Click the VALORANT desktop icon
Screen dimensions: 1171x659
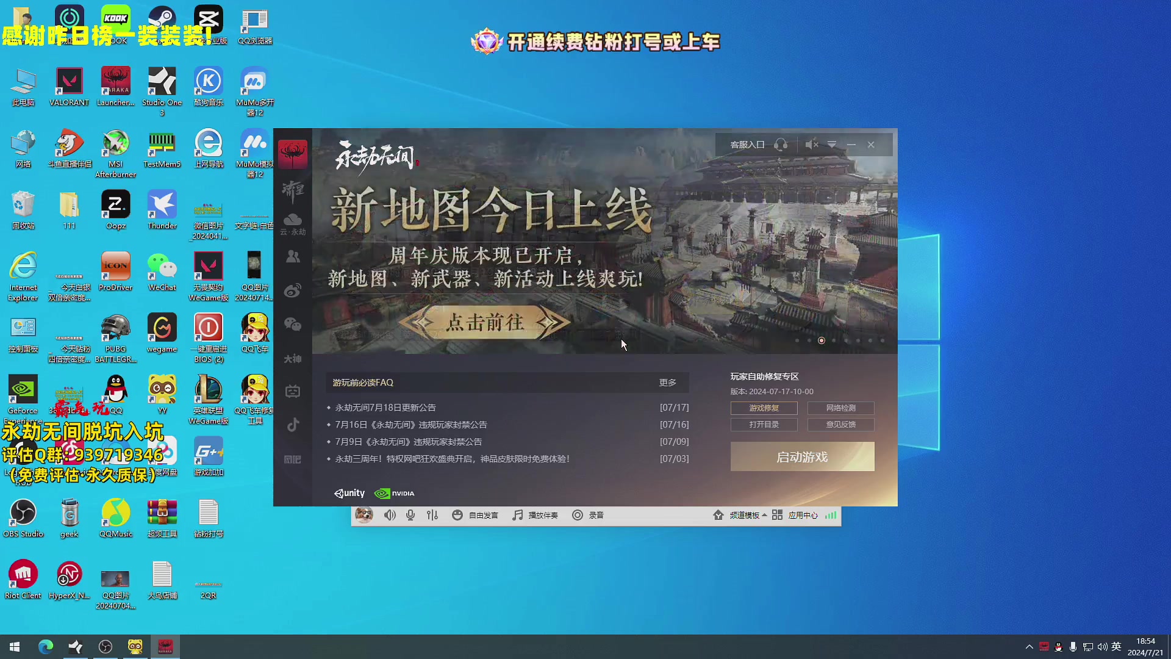coord(69,87)
